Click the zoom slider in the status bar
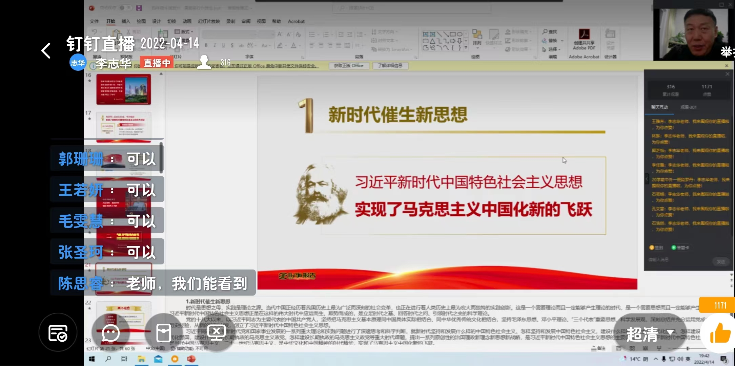 (x=687, y=348)
